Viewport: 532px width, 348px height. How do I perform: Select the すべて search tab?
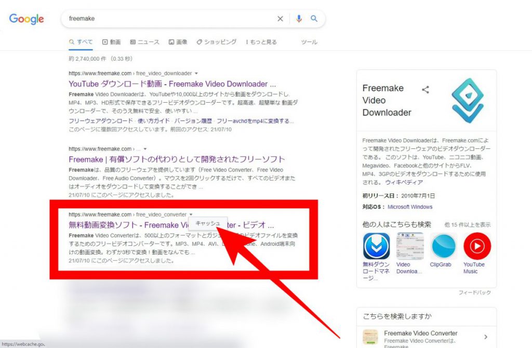pyautogui.click(x=81, y=42)
